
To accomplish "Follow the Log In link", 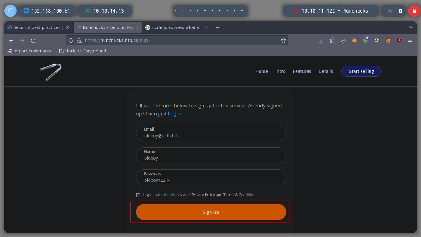I will point(175,114).
